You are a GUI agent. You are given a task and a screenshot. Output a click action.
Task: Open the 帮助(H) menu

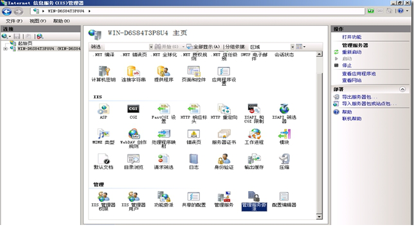(61, 21)
